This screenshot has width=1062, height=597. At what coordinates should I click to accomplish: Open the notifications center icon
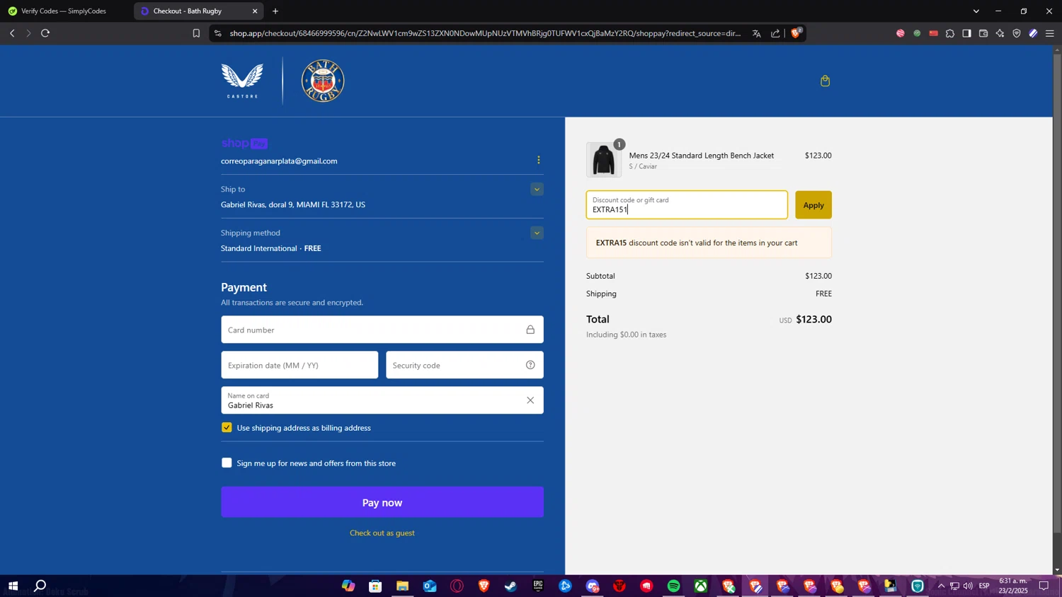point(1044,586)
